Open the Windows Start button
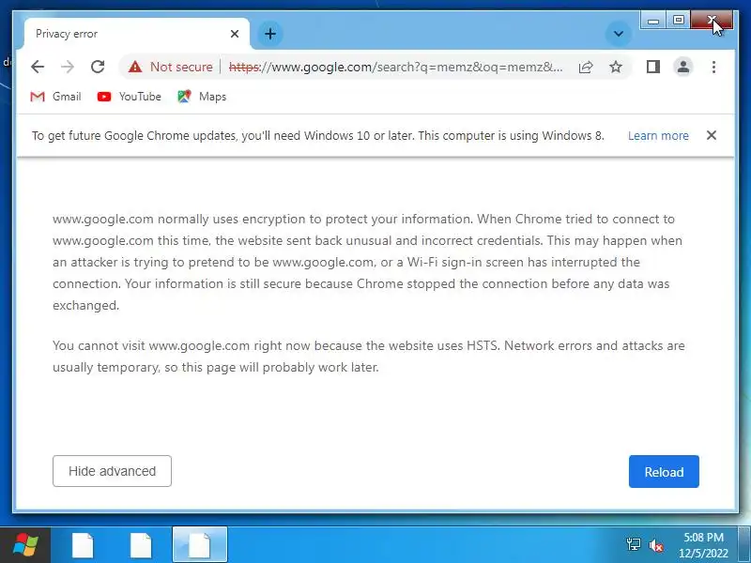Viewport: 751px width, 563px height. coord(25,545)
